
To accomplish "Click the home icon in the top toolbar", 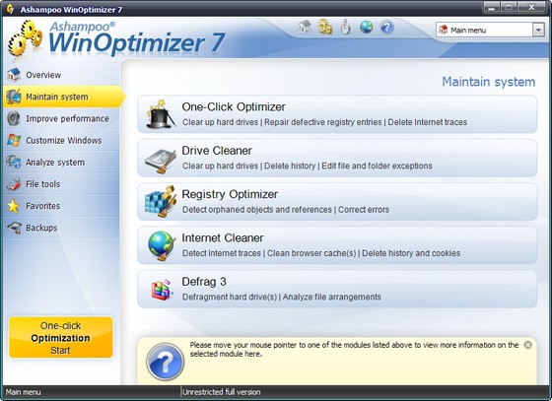I will coord(305,27).
